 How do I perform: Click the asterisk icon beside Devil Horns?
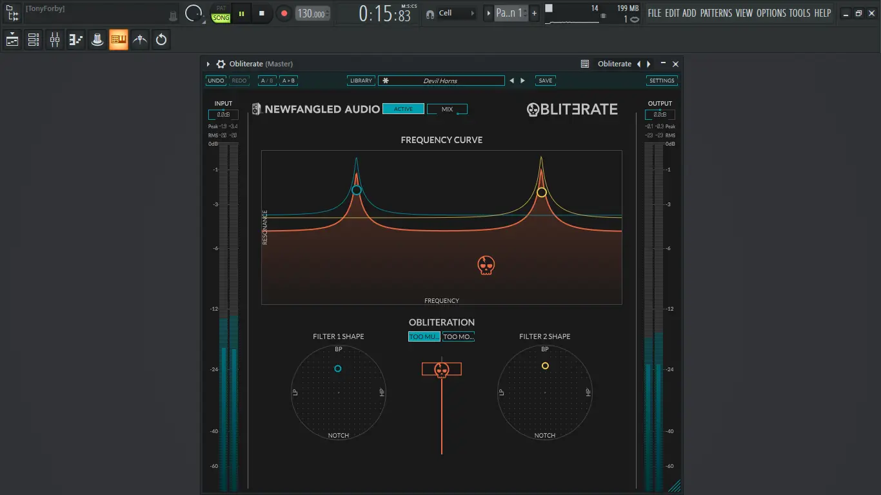coord(386,81)
